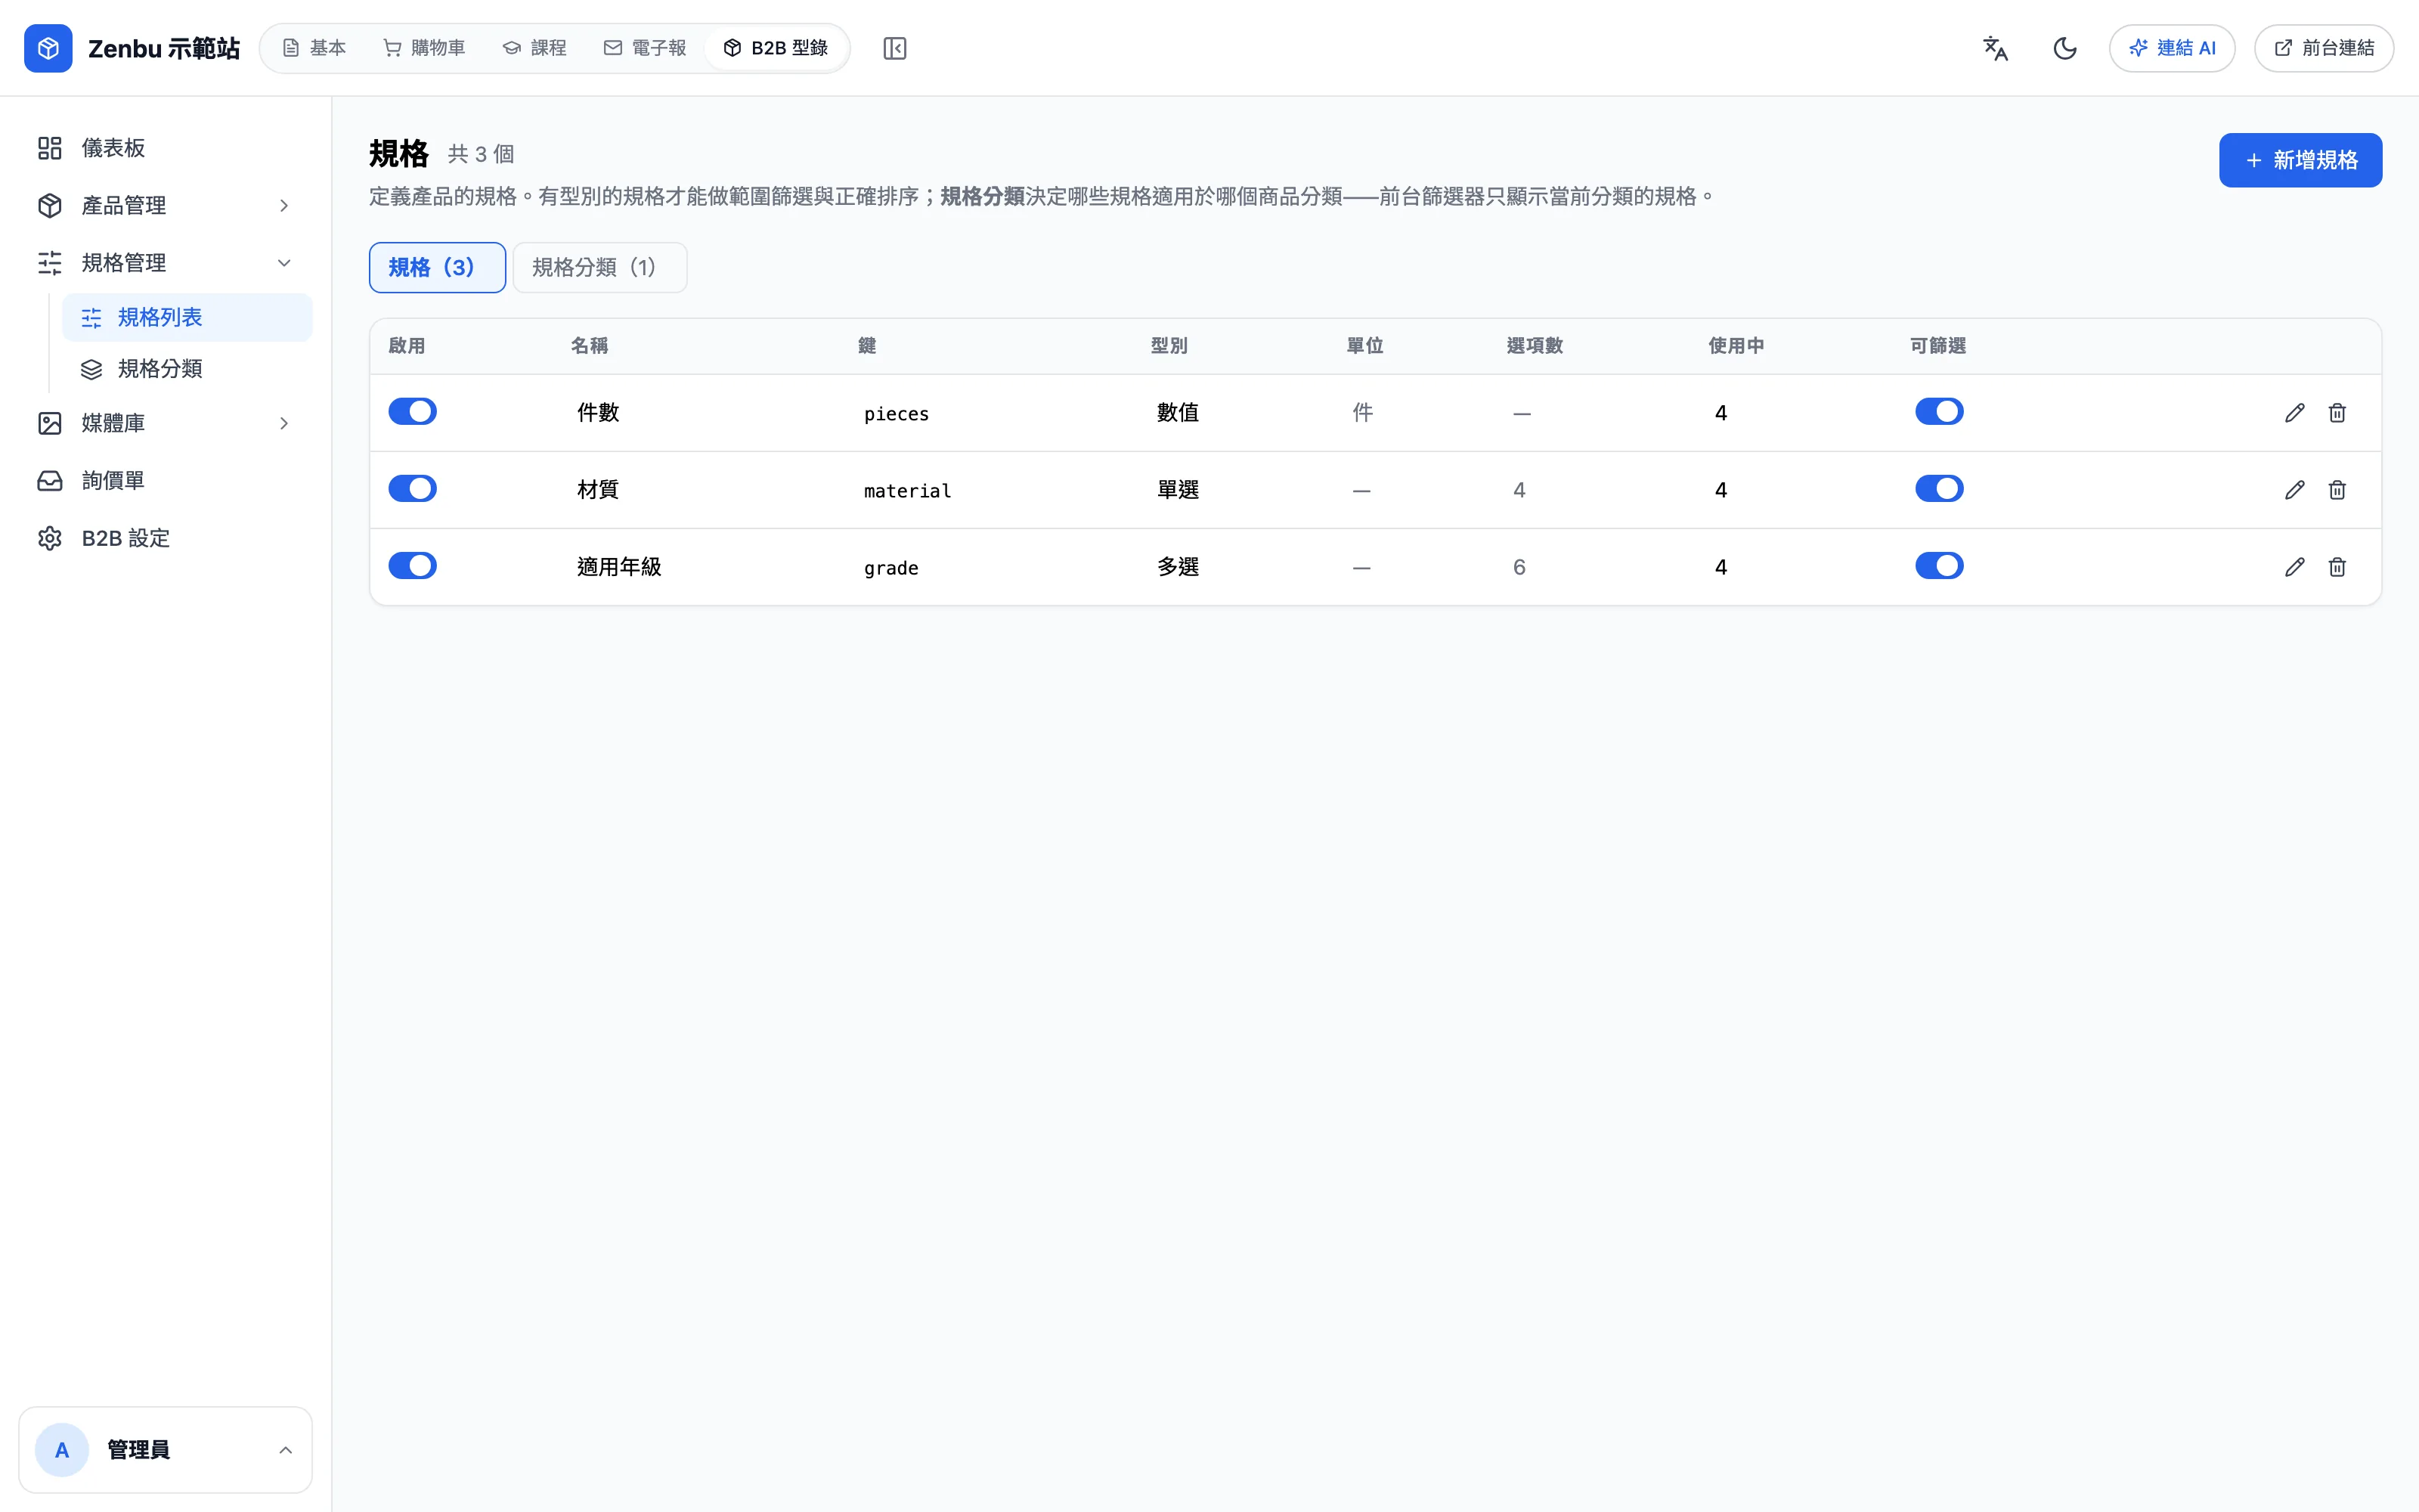The width and height of the screenshot is (2419, 1512).
Task: Open 儀表板 dashboard in sidebar
Action: click(x=166, y=148)
